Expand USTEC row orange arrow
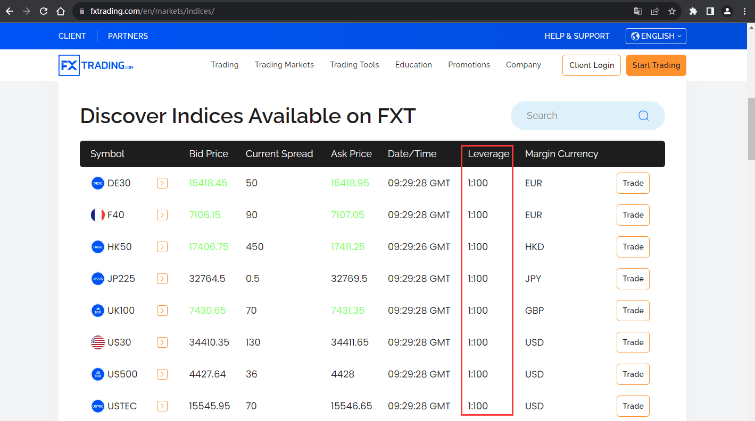The width and height of the screenshot is (755, 421). (162, 406)
